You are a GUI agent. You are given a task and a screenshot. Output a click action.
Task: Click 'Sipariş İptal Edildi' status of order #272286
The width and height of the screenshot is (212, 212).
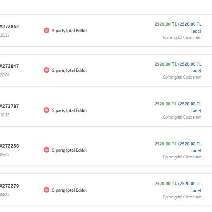point(69,150)
